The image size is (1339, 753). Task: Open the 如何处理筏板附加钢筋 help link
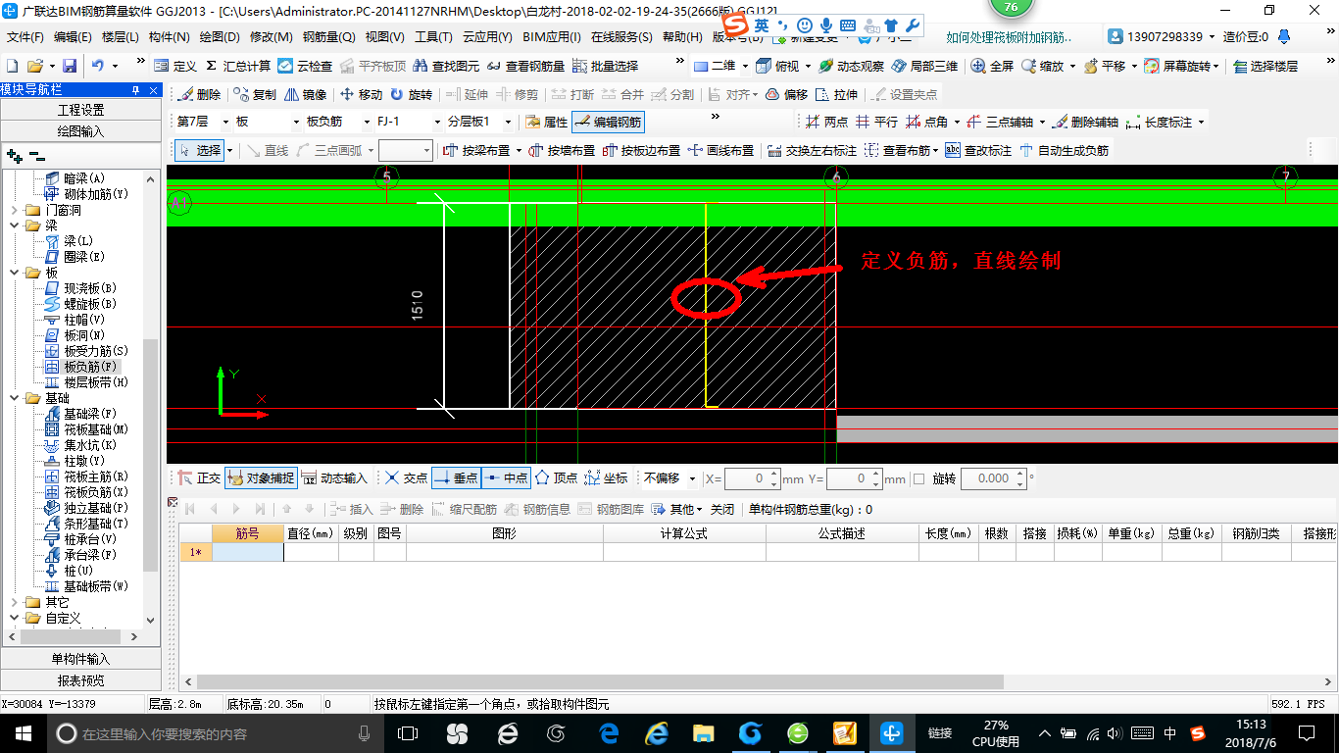1009,37
